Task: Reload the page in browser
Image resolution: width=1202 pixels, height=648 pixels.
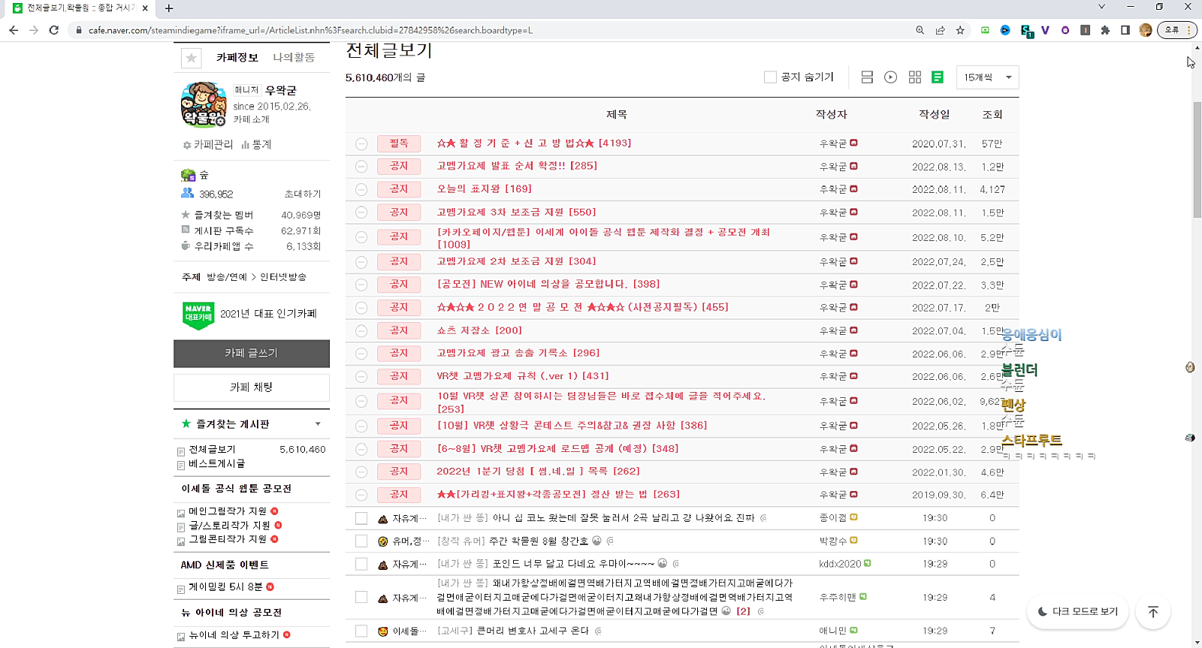Action: (x=54, y=30)
